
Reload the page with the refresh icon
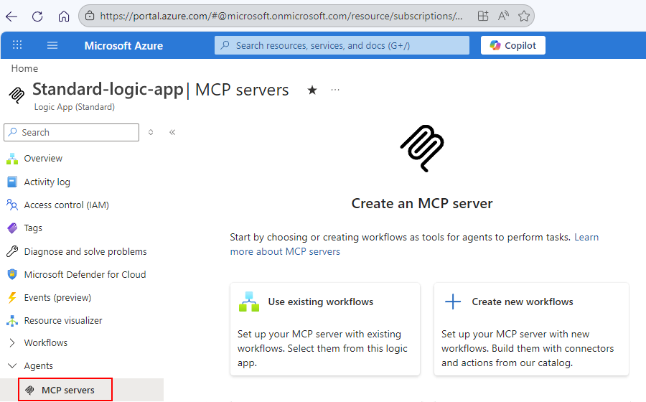click(x=37, y=17)
